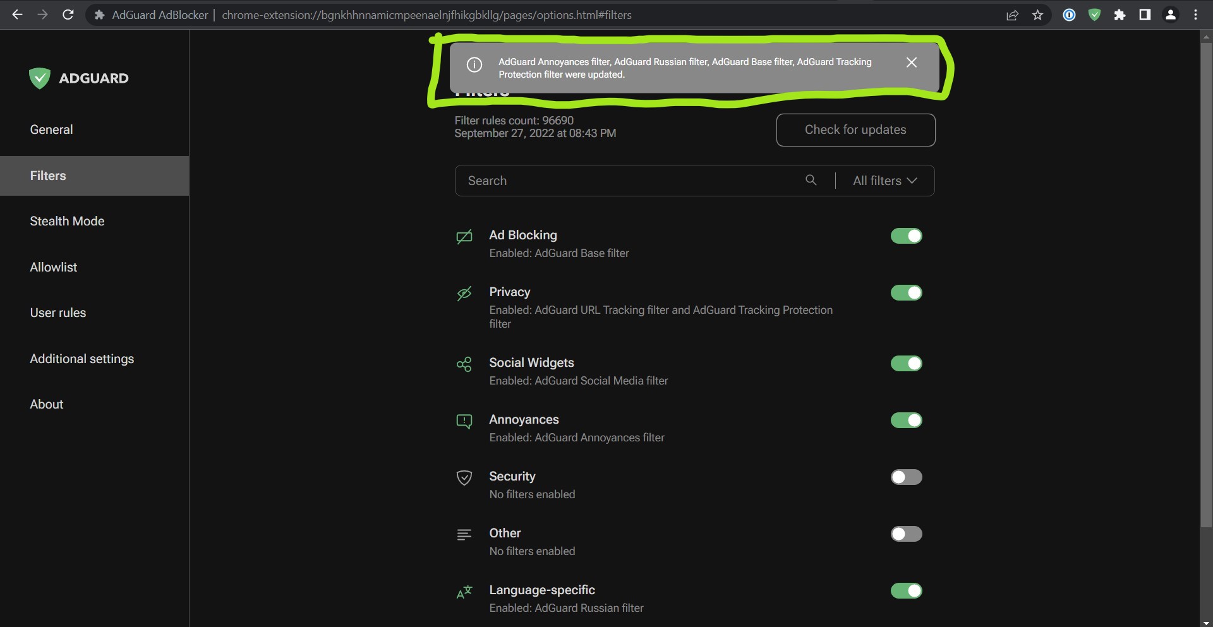Open the 1Password extension icon

(1069, 15)
